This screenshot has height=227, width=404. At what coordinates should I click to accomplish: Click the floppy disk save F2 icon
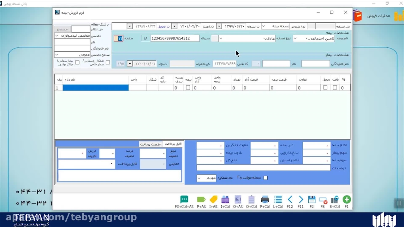(312, 200)
